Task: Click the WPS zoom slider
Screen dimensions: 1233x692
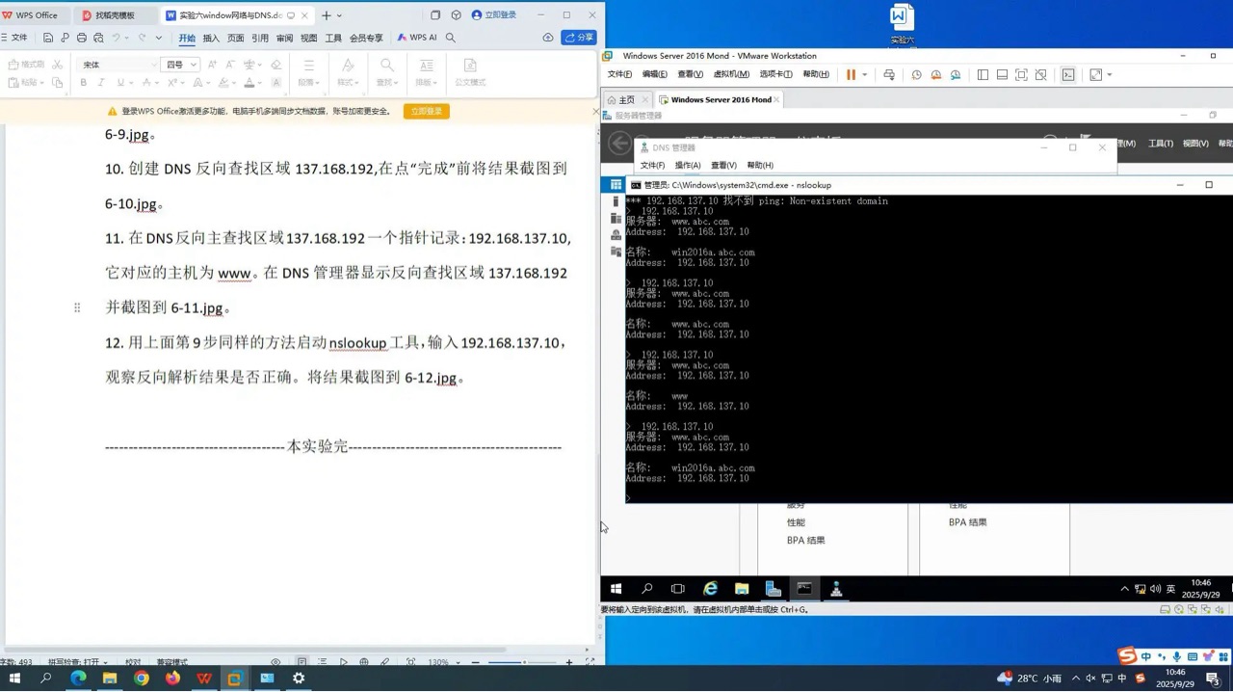Action: coord(520,662)
